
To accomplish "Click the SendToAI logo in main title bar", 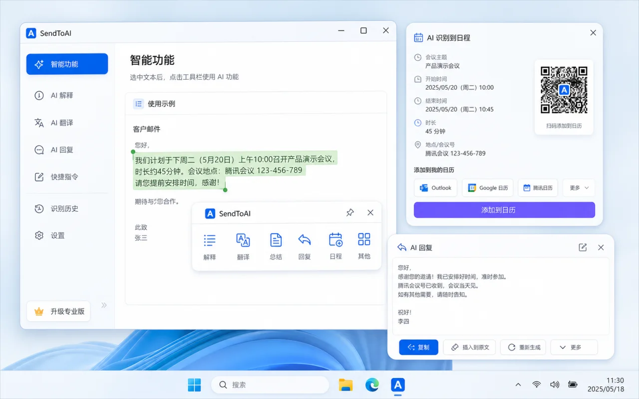I will (31, 33).
